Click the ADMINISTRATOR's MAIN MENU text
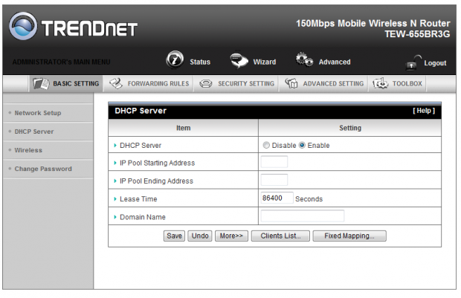 (61, 62)
